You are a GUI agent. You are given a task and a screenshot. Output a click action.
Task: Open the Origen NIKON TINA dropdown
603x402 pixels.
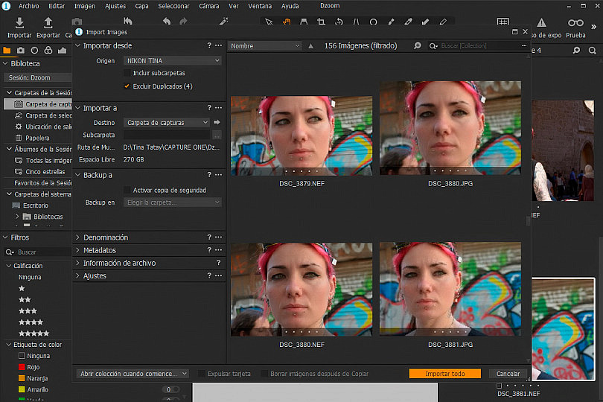[172, 61]
